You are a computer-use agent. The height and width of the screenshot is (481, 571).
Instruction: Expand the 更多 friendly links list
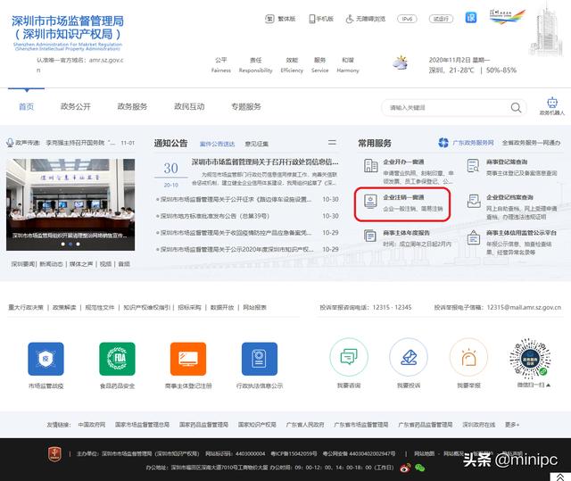511,425
